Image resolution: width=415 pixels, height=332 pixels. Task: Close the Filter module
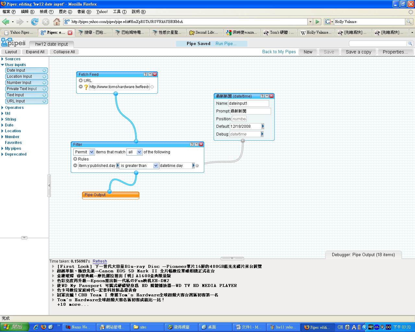(201, 144)
